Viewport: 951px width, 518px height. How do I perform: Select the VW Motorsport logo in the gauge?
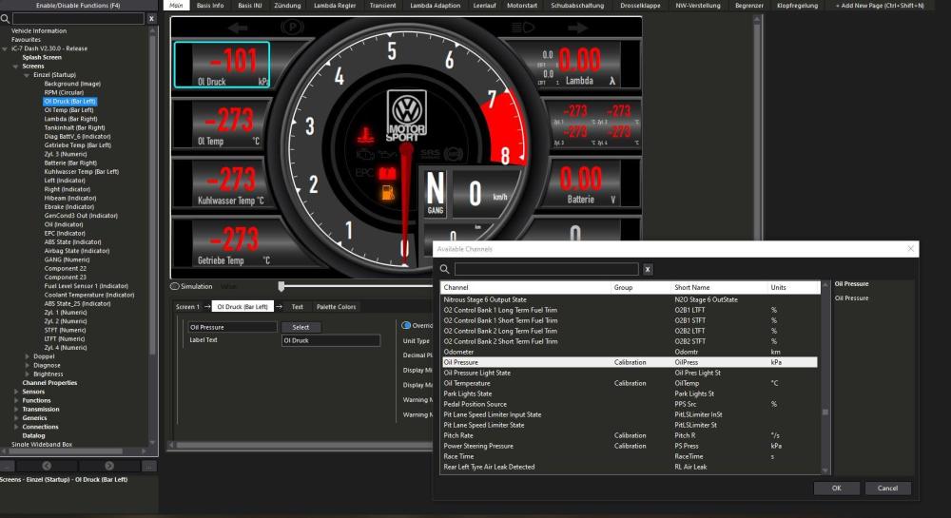pyautogui.click(x=406, y=116)
